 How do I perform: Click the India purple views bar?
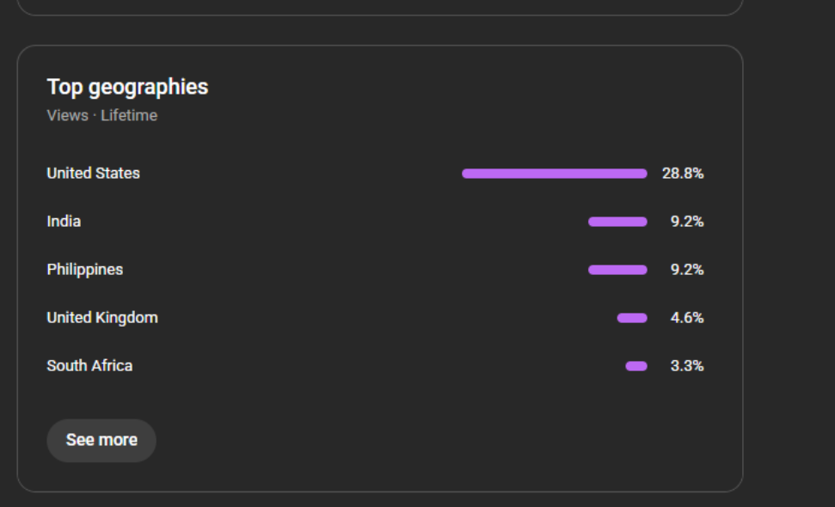coord(617,222)
